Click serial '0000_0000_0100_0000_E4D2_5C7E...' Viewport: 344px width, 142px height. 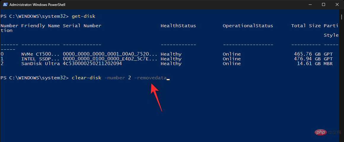tap(110, 59)
